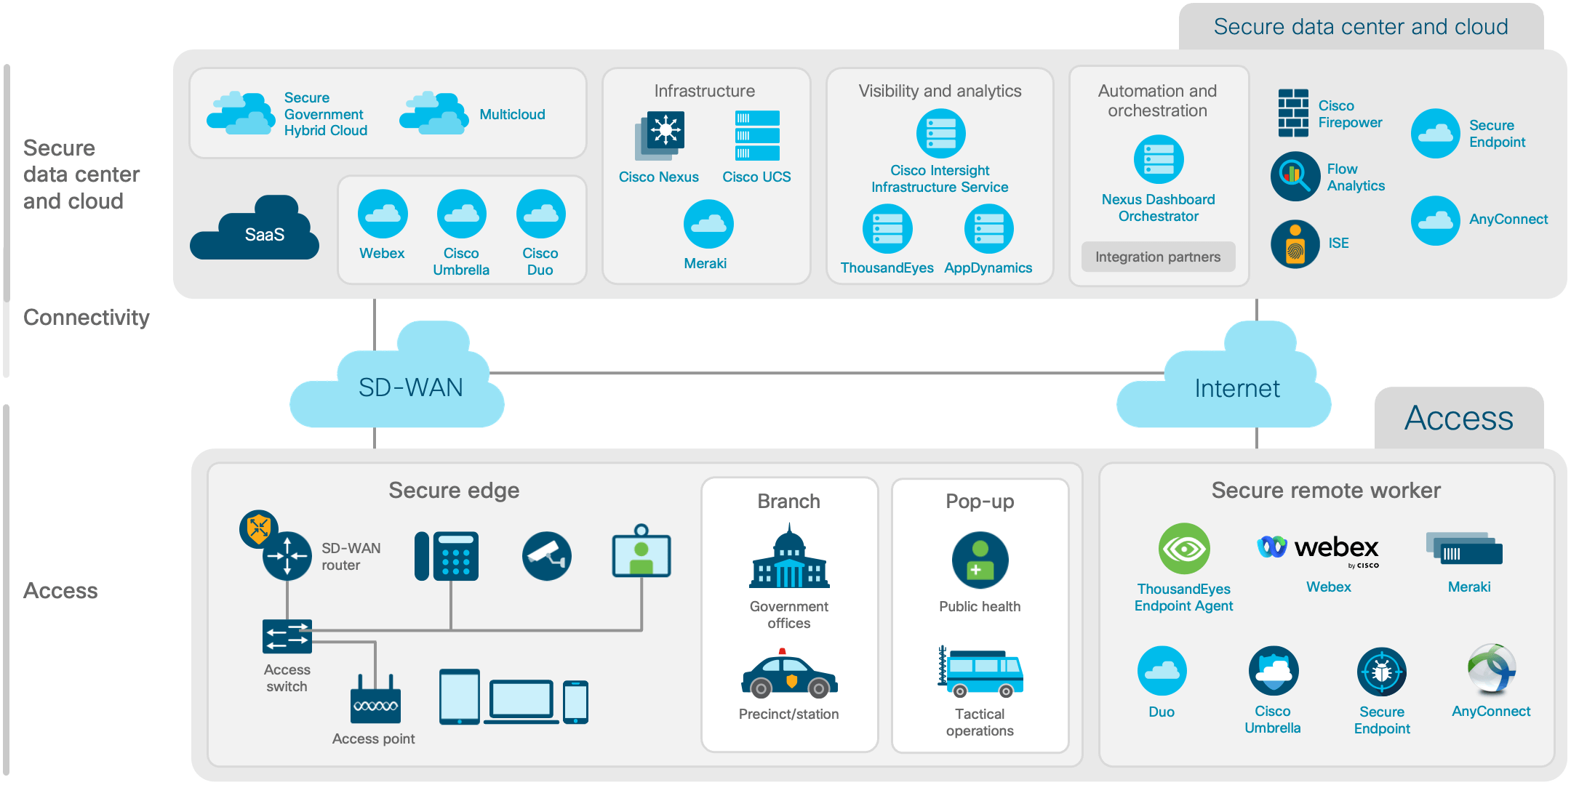Select the Webex cloud icon under SaaS
This screenshot has width=1571, height=785.
(383, 214)
